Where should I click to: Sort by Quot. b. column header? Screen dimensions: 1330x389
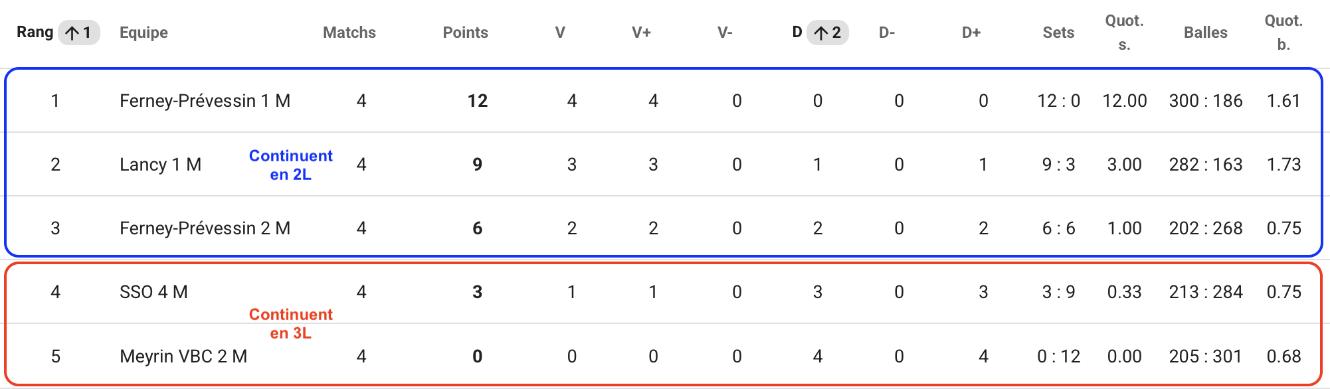(1283, 33)
